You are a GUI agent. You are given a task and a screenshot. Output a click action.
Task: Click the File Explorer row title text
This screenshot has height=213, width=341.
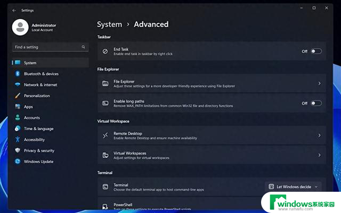124,82
